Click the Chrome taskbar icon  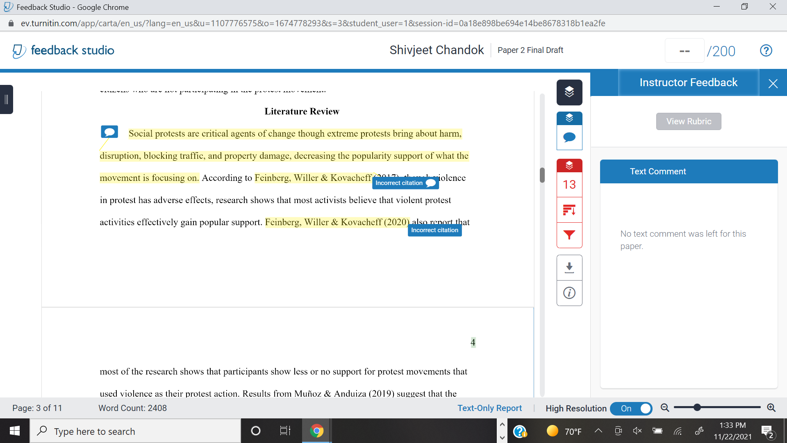[x=316, y=431]
